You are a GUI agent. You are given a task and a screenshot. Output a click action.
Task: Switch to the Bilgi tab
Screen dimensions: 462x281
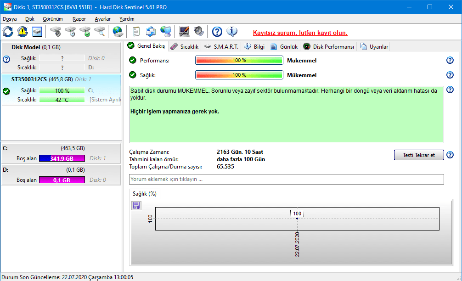coord(254,46)
